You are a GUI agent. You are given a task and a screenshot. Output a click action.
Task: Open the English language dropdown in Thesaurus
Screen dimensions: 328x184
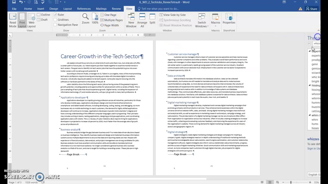click(314, 175)
